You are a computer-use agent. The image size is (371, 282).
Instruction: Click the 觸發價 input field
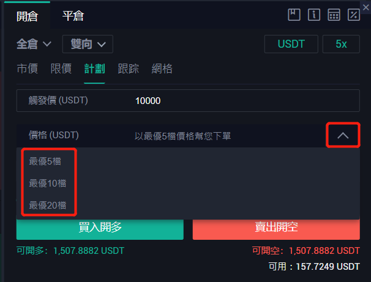click(x=188, y=100)
